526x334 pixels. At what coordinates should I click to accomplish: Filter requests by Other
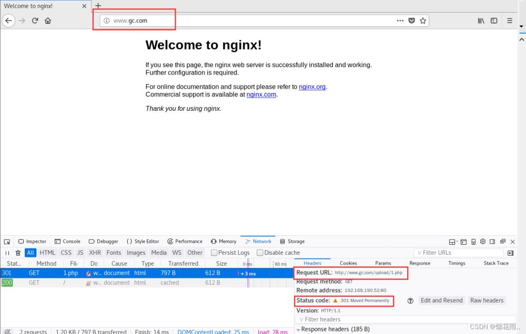[x=195, y=253]
